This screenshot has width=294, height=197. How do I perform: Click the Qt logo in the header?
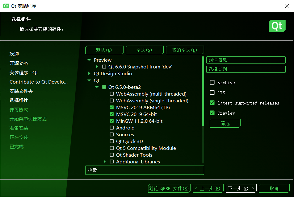277,26
